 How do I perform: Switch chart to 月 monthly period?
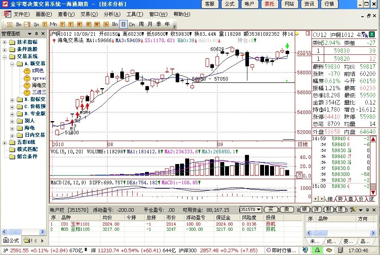point(150,24)
